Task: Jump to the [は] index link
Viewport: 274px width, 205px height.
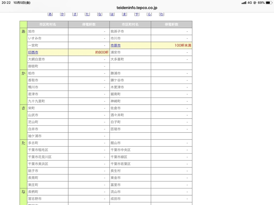Action: (112, 14)
